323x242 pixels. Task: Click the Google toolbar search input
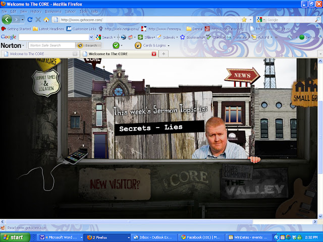click(x=54, y=37)
